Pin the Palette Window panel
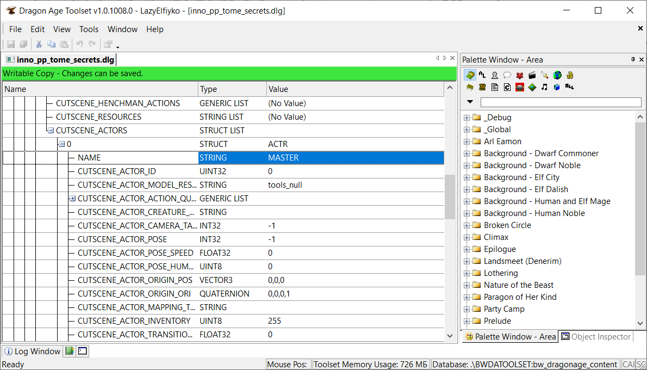 tap(633, 59)
